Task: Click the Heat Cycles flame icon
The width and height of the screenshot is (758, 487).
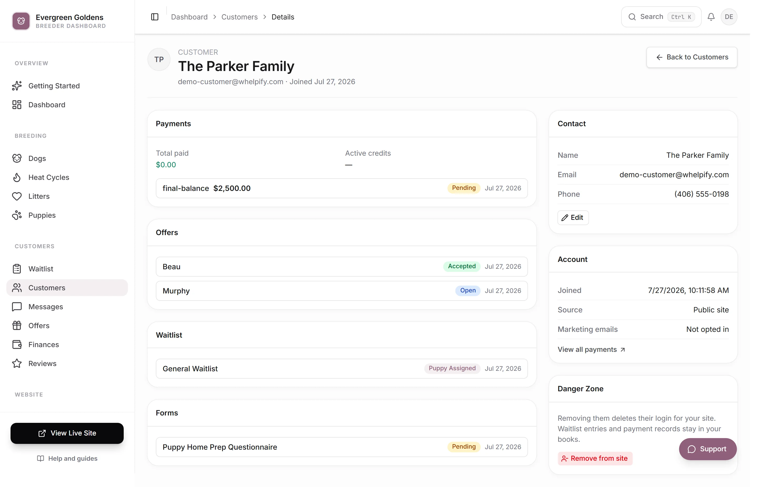Action: click(17, 177)
